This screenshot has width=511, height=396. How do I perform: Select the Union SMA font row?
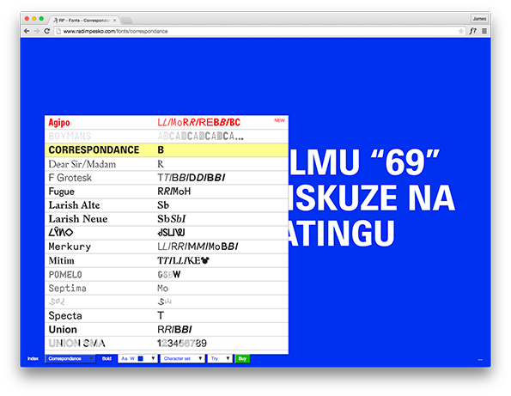(x=167, y=344)
